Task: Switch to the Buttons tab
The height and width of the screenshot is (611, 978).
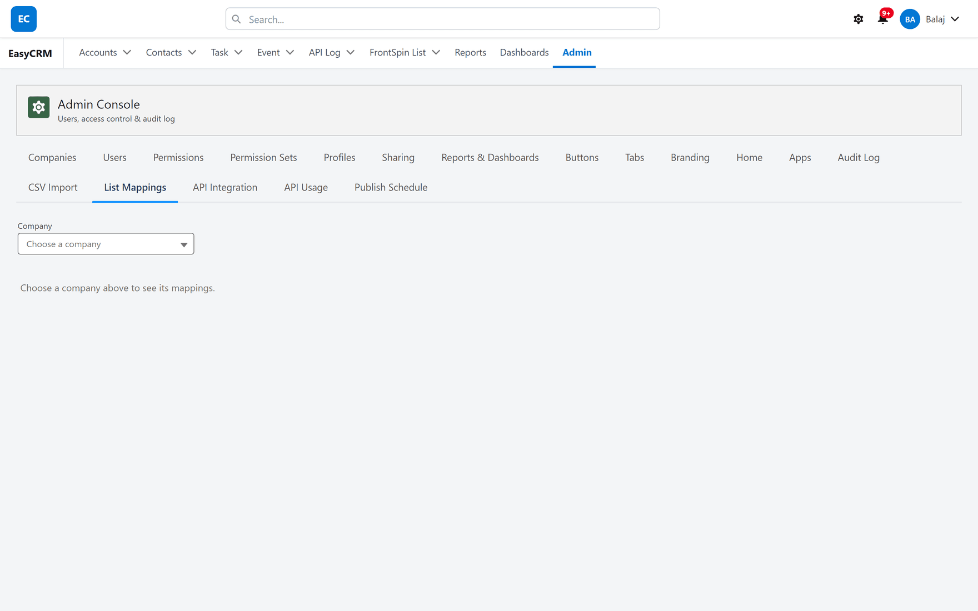Action: click(x=582, y=157)
